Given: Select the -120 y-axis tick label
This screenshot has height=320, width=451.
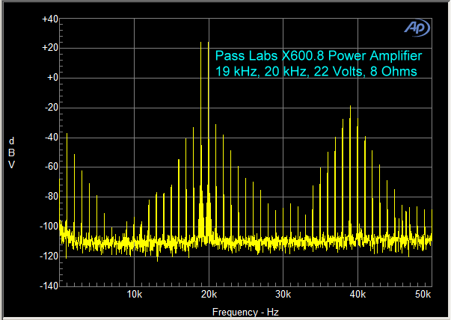Looking at the screenshot, I should click(48, 256).
